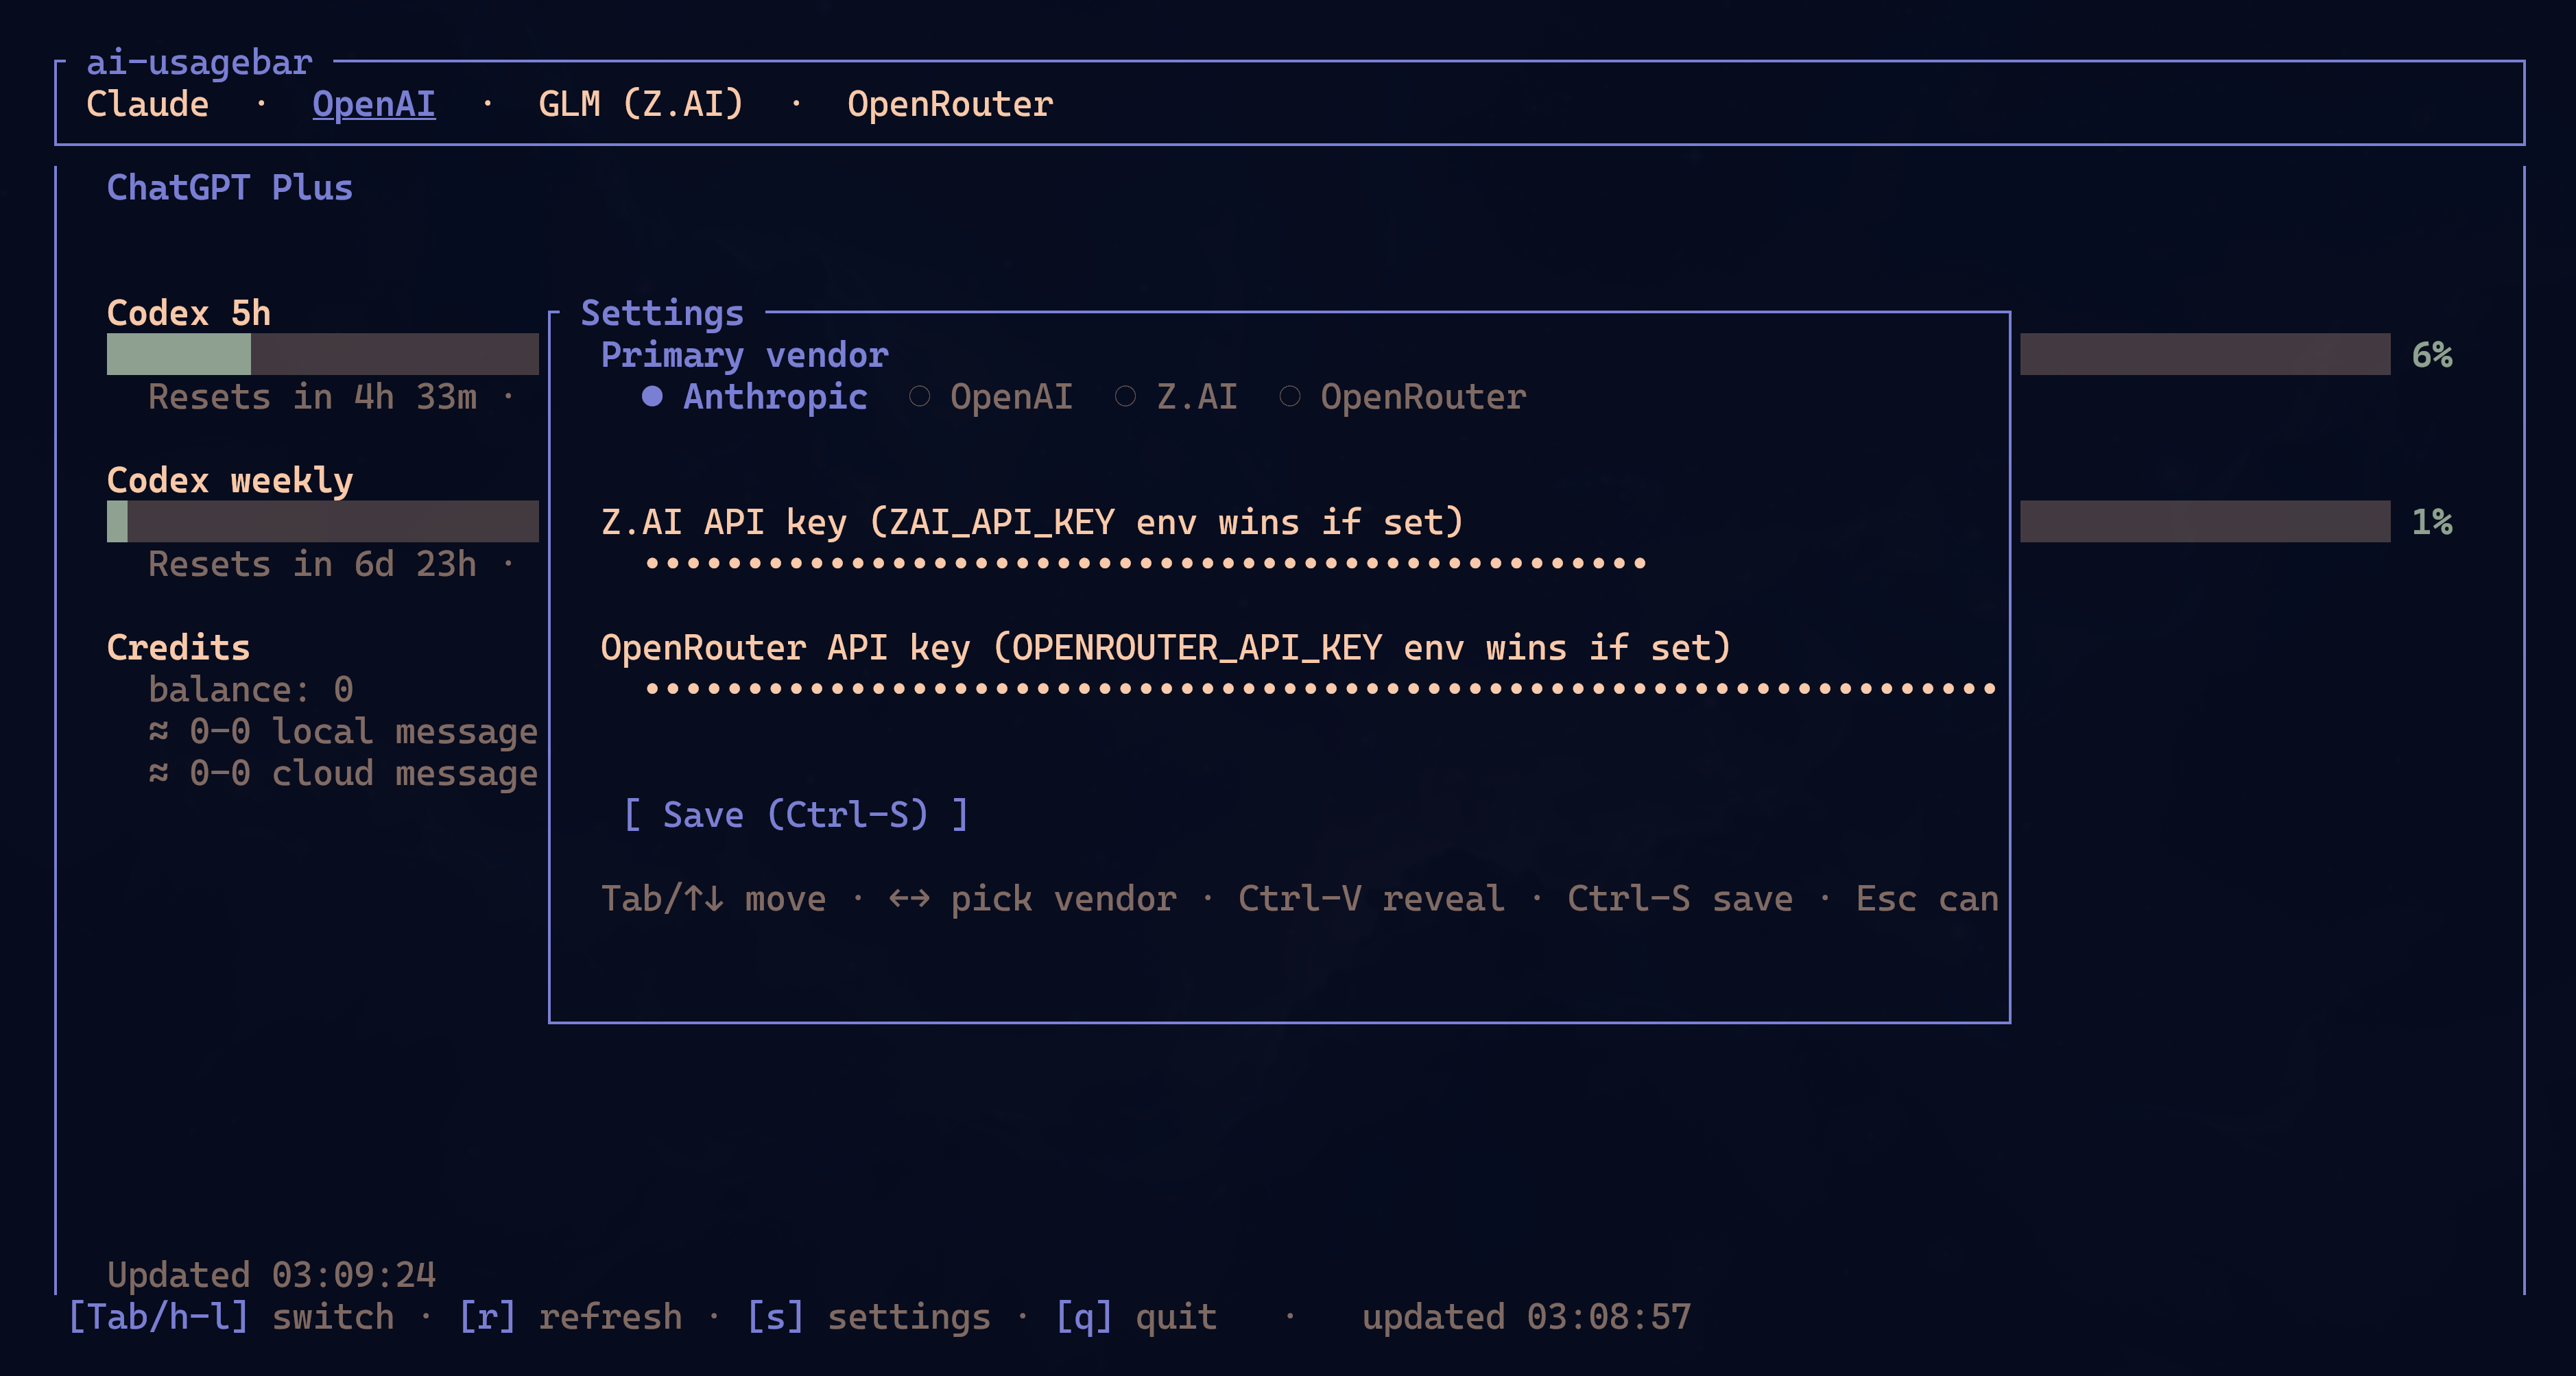The width and height of the screenshot is (2576, 1376).
Task: Click the ChatGPT Plus plan label
Action: click(230, 188)
